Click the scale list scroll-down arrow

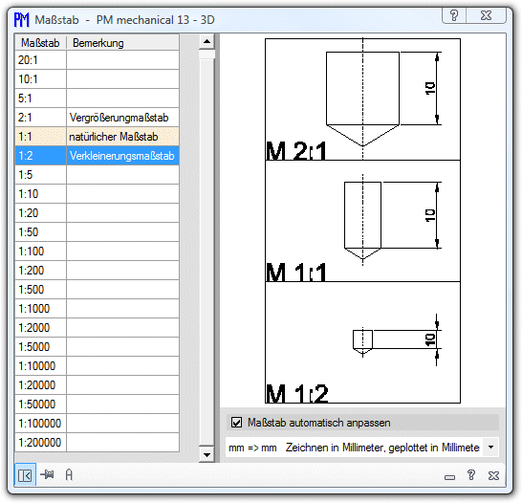pyautogui.click(x=207, y=455)
